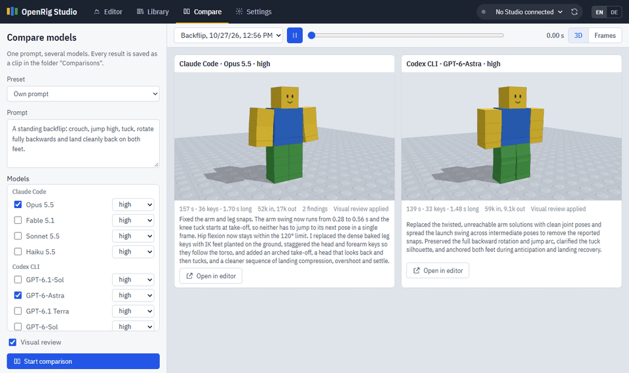Check the GPT-6.1 Terra model checkbox
Viewport: 629px width, 373px height.
click(18, 310)
